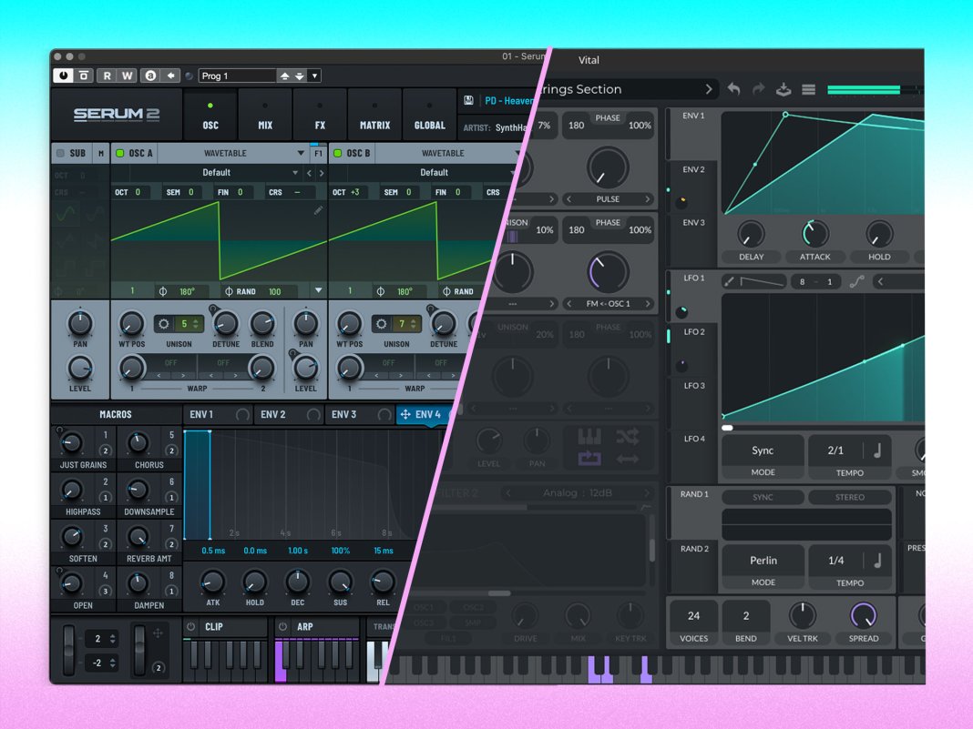Toggle the plugin power button in Serum toolbar

(63, 76)
